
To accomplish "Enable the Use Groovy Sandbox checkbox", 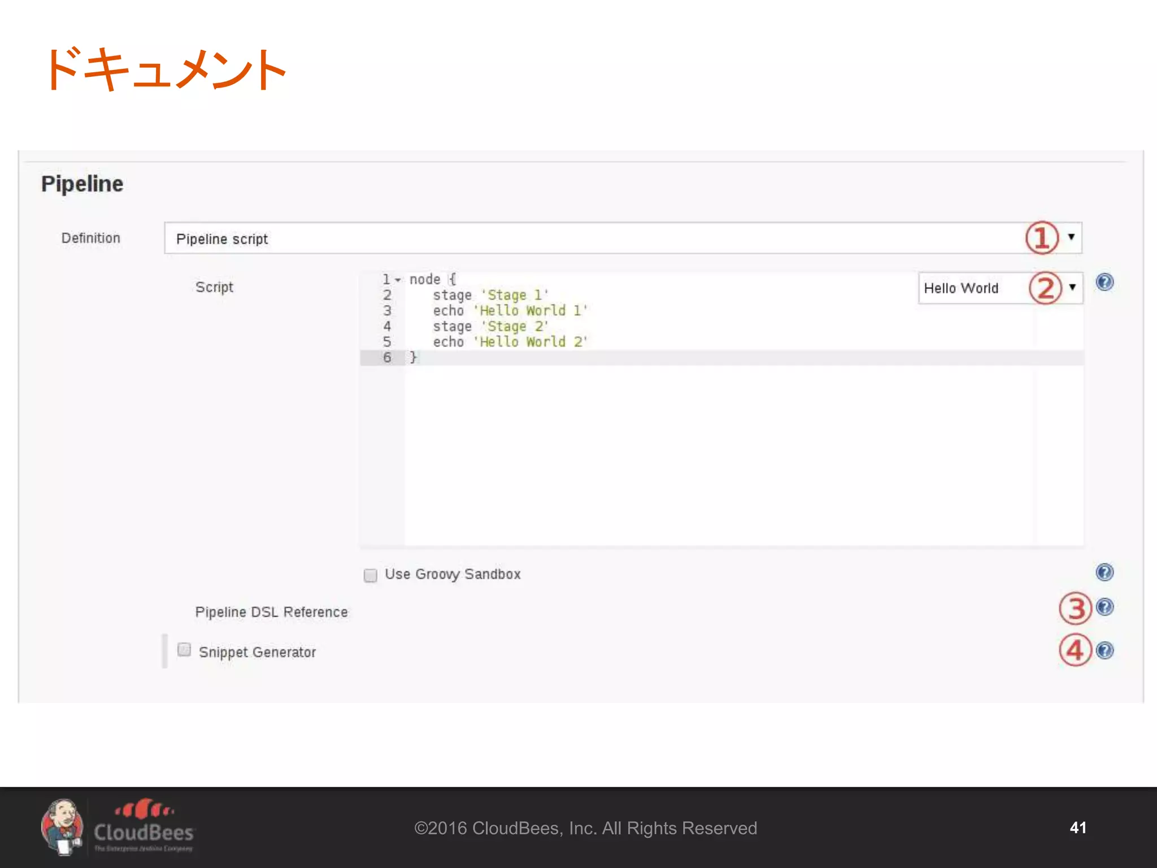I will [x=371, y=575].
